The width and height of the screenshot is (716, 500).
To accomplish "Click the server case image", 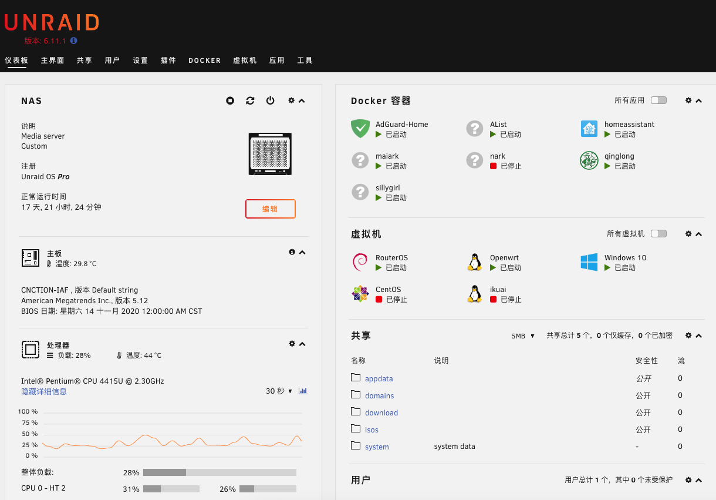I will tap(270, 153).
